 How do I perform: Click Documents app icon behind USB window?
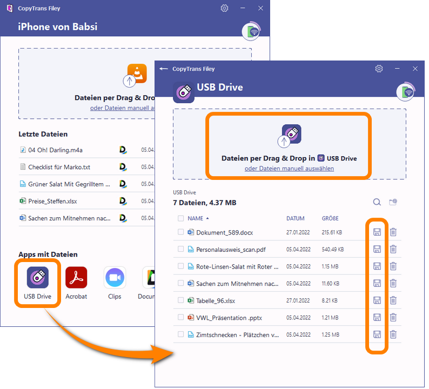click(149, 278)
